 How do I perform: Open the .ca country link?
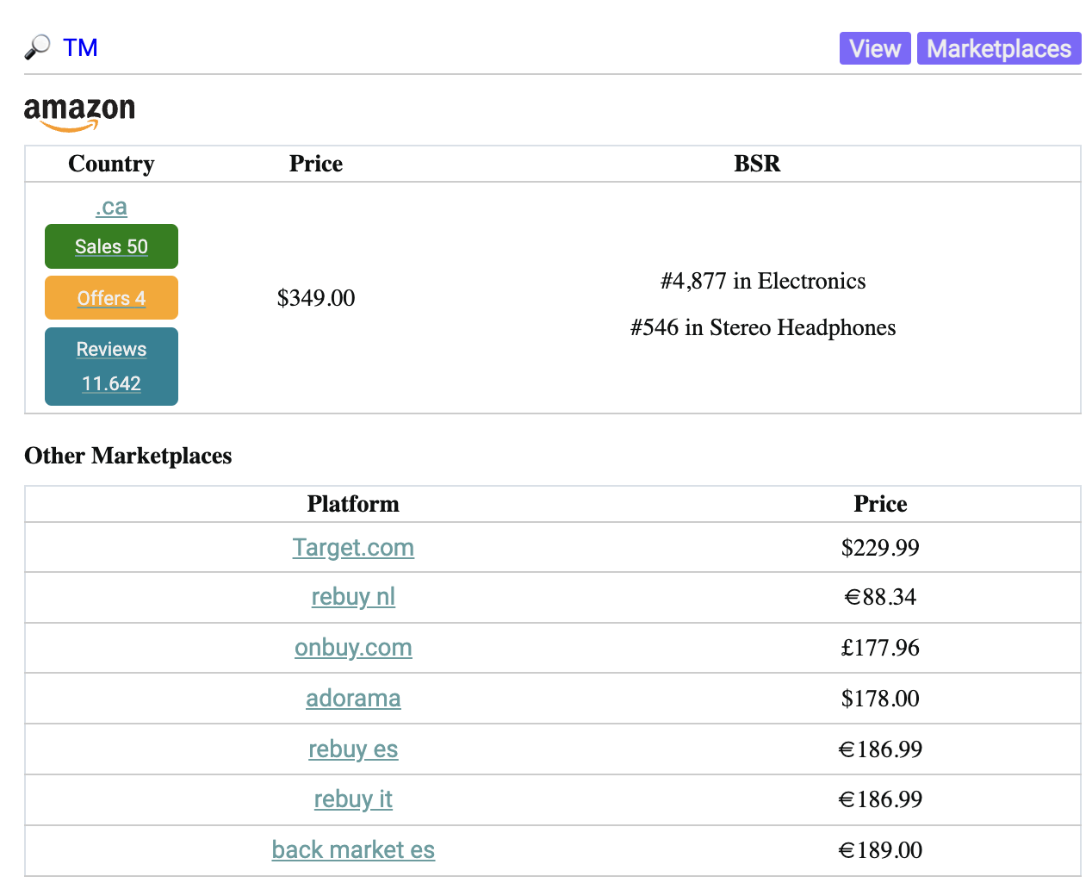click(111, 207)
